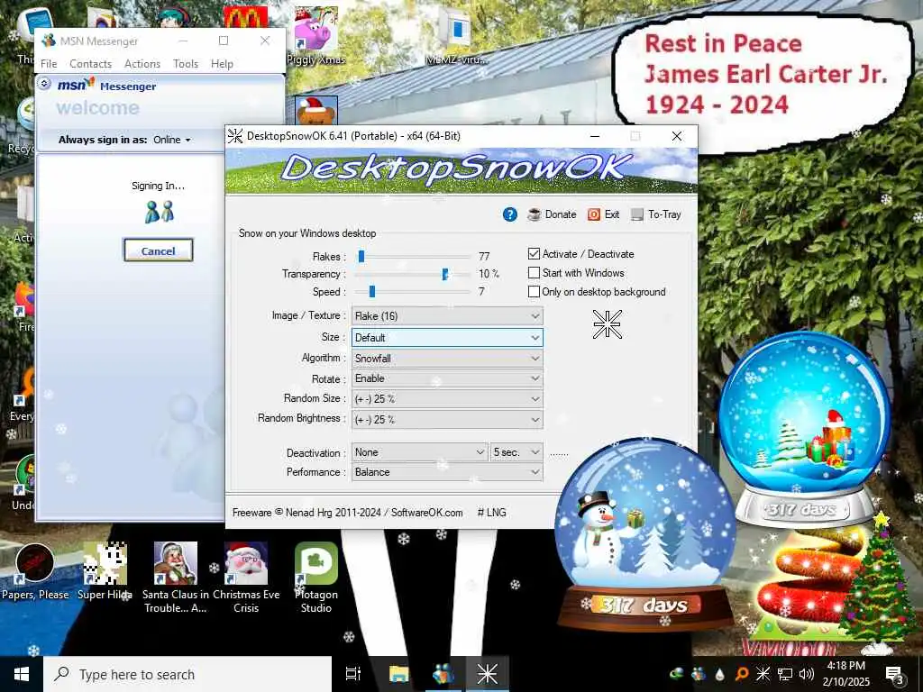Click MSN Messenger taskbar button
The width and height of the screenshot is (923, 692).
(443, 674)
